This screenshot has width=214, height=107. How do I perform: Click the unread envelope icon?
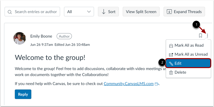pyautogui.click(x=171, y=54)
